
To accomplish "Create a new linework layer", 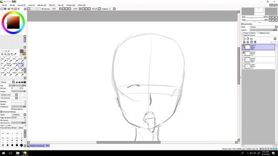I will (x=248, y=39).
